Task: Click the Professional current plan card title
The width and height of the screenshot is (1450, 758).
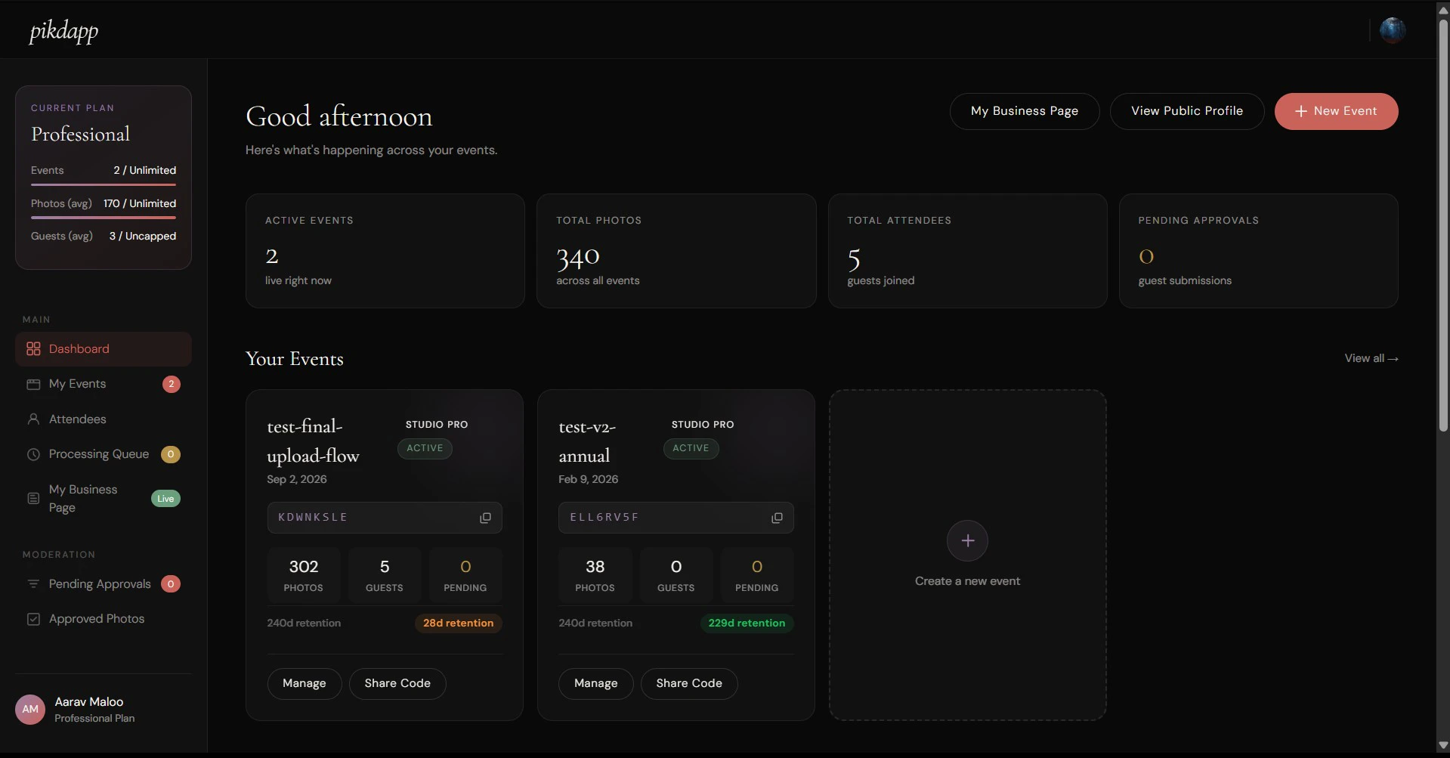Action: (81, 134)
